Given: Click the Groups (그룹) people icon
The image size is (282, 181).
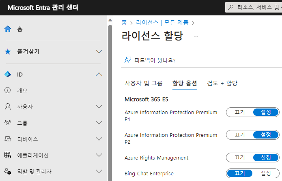Looking at the screenshot, I should coord(8,123).
